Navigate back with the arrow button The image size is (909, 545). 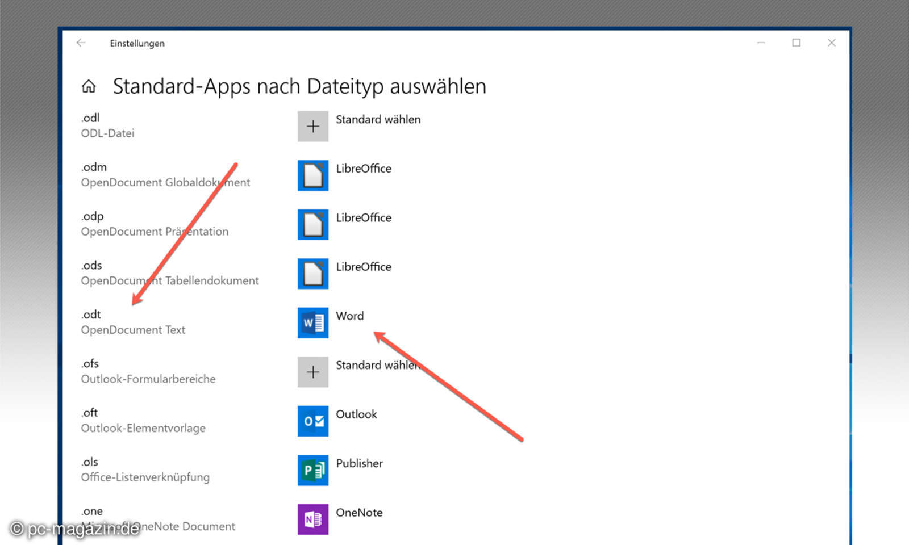[x=81, y=43]
